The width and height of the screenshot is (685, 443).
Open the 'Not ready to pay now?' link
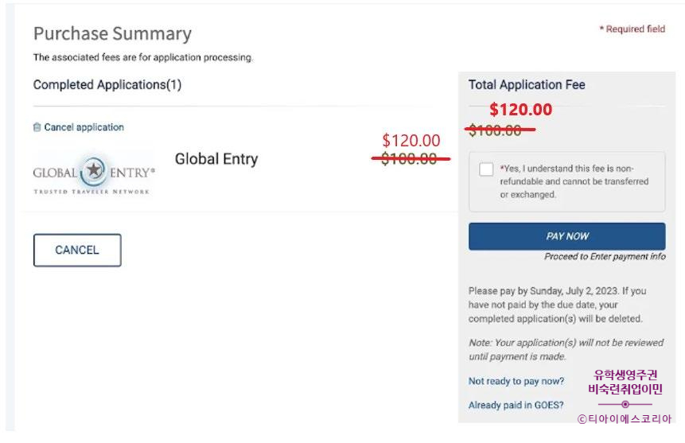(516, 381)
